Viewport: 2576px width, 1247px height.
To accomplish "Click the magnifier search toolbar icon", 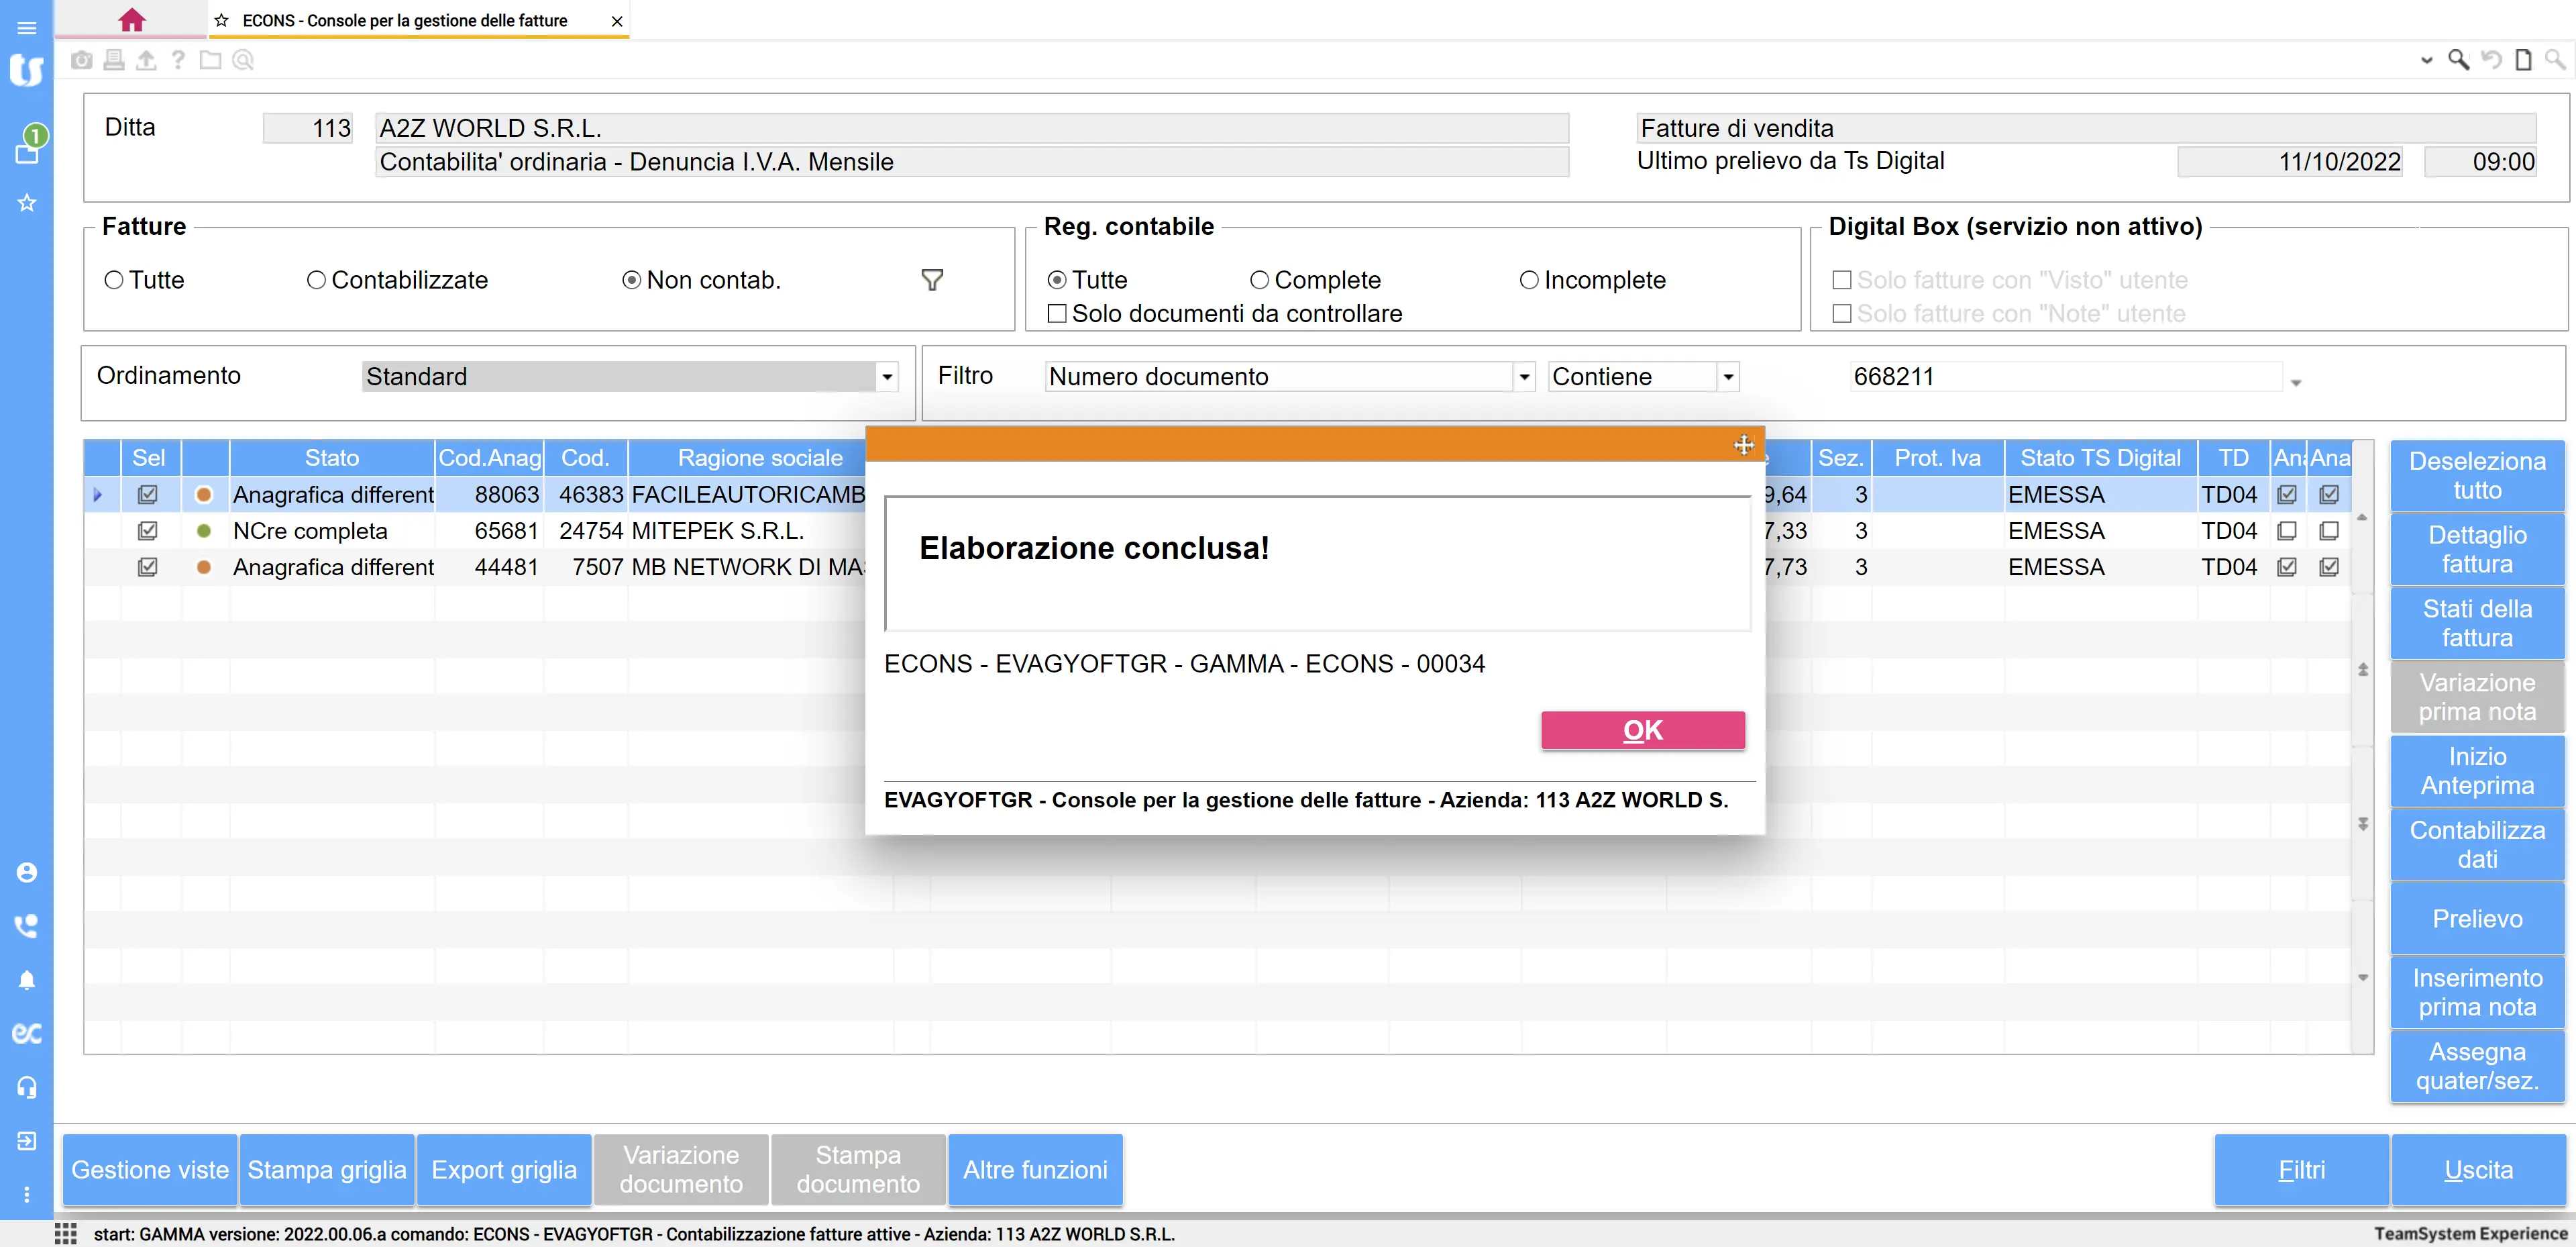I will point(2458,60).
